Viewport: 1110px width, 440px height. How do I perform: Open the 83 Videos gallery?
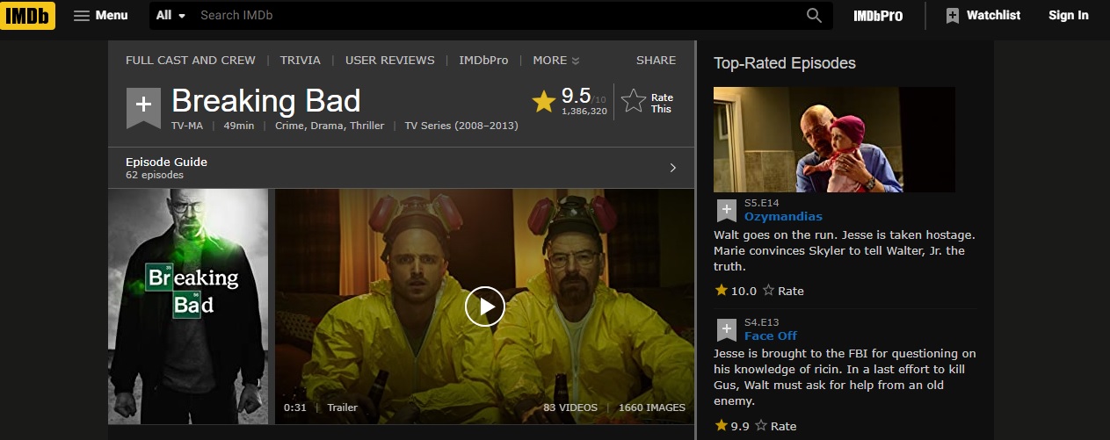[570, 408]
